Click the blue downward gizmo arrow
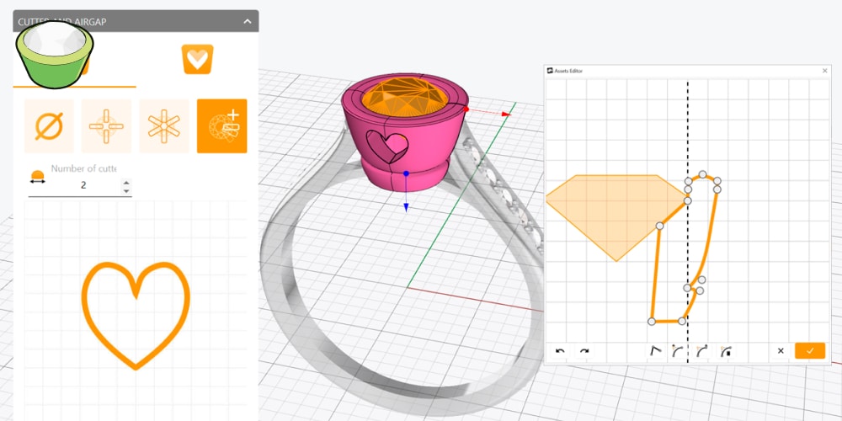 pyautogui.click(x=406, y=205)
